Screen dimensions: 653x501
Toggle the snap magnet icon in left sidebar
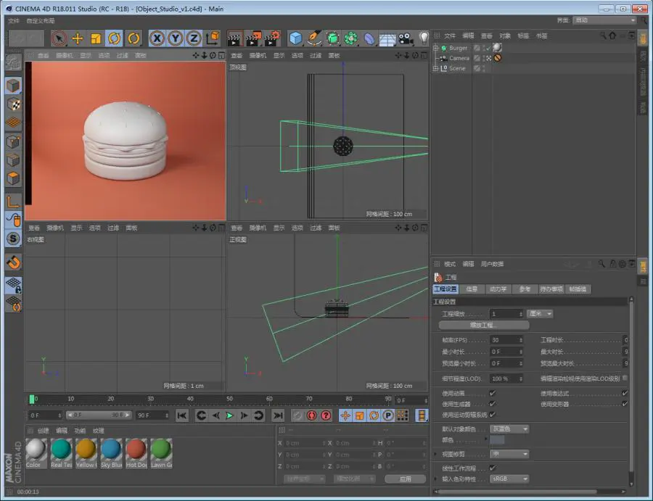tap(13, 263)
